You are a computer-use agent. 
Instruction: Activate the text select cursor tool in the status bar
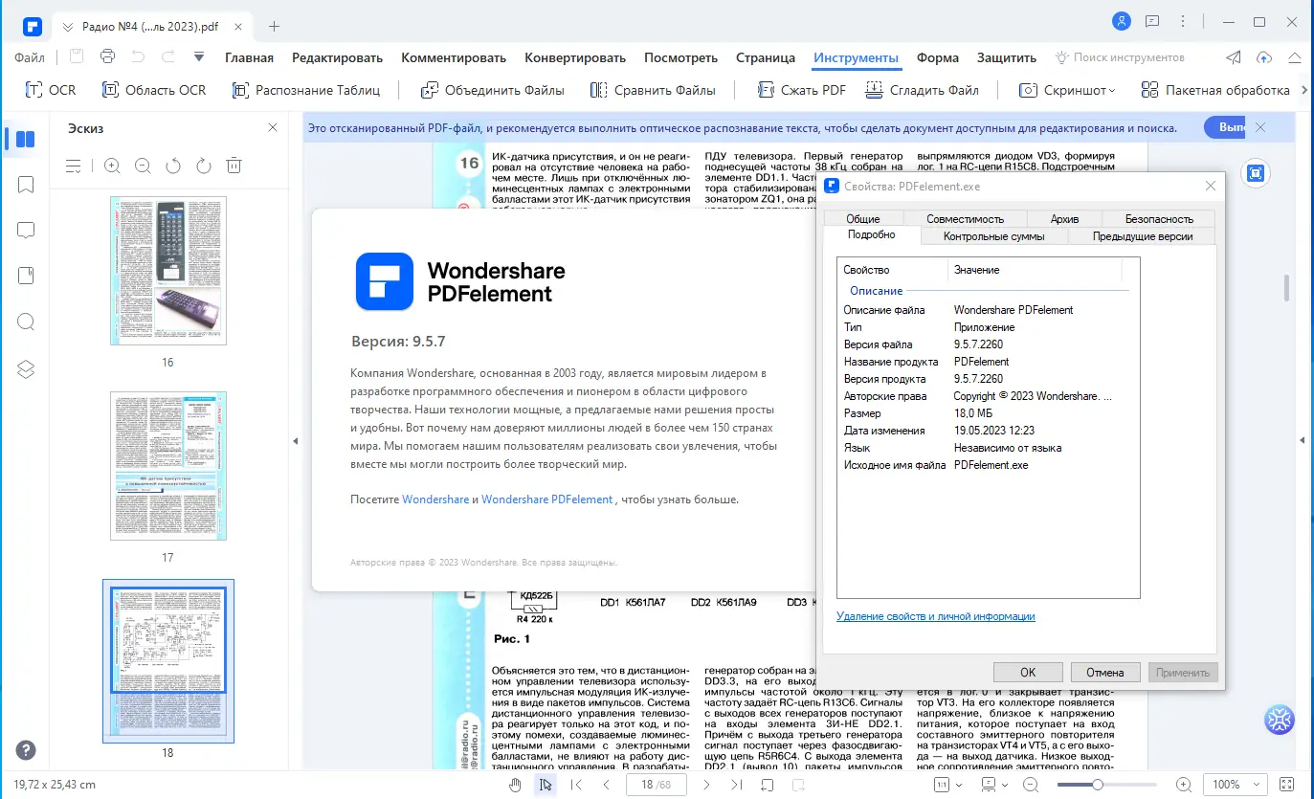pyautogui.click(x=546, y=785)
